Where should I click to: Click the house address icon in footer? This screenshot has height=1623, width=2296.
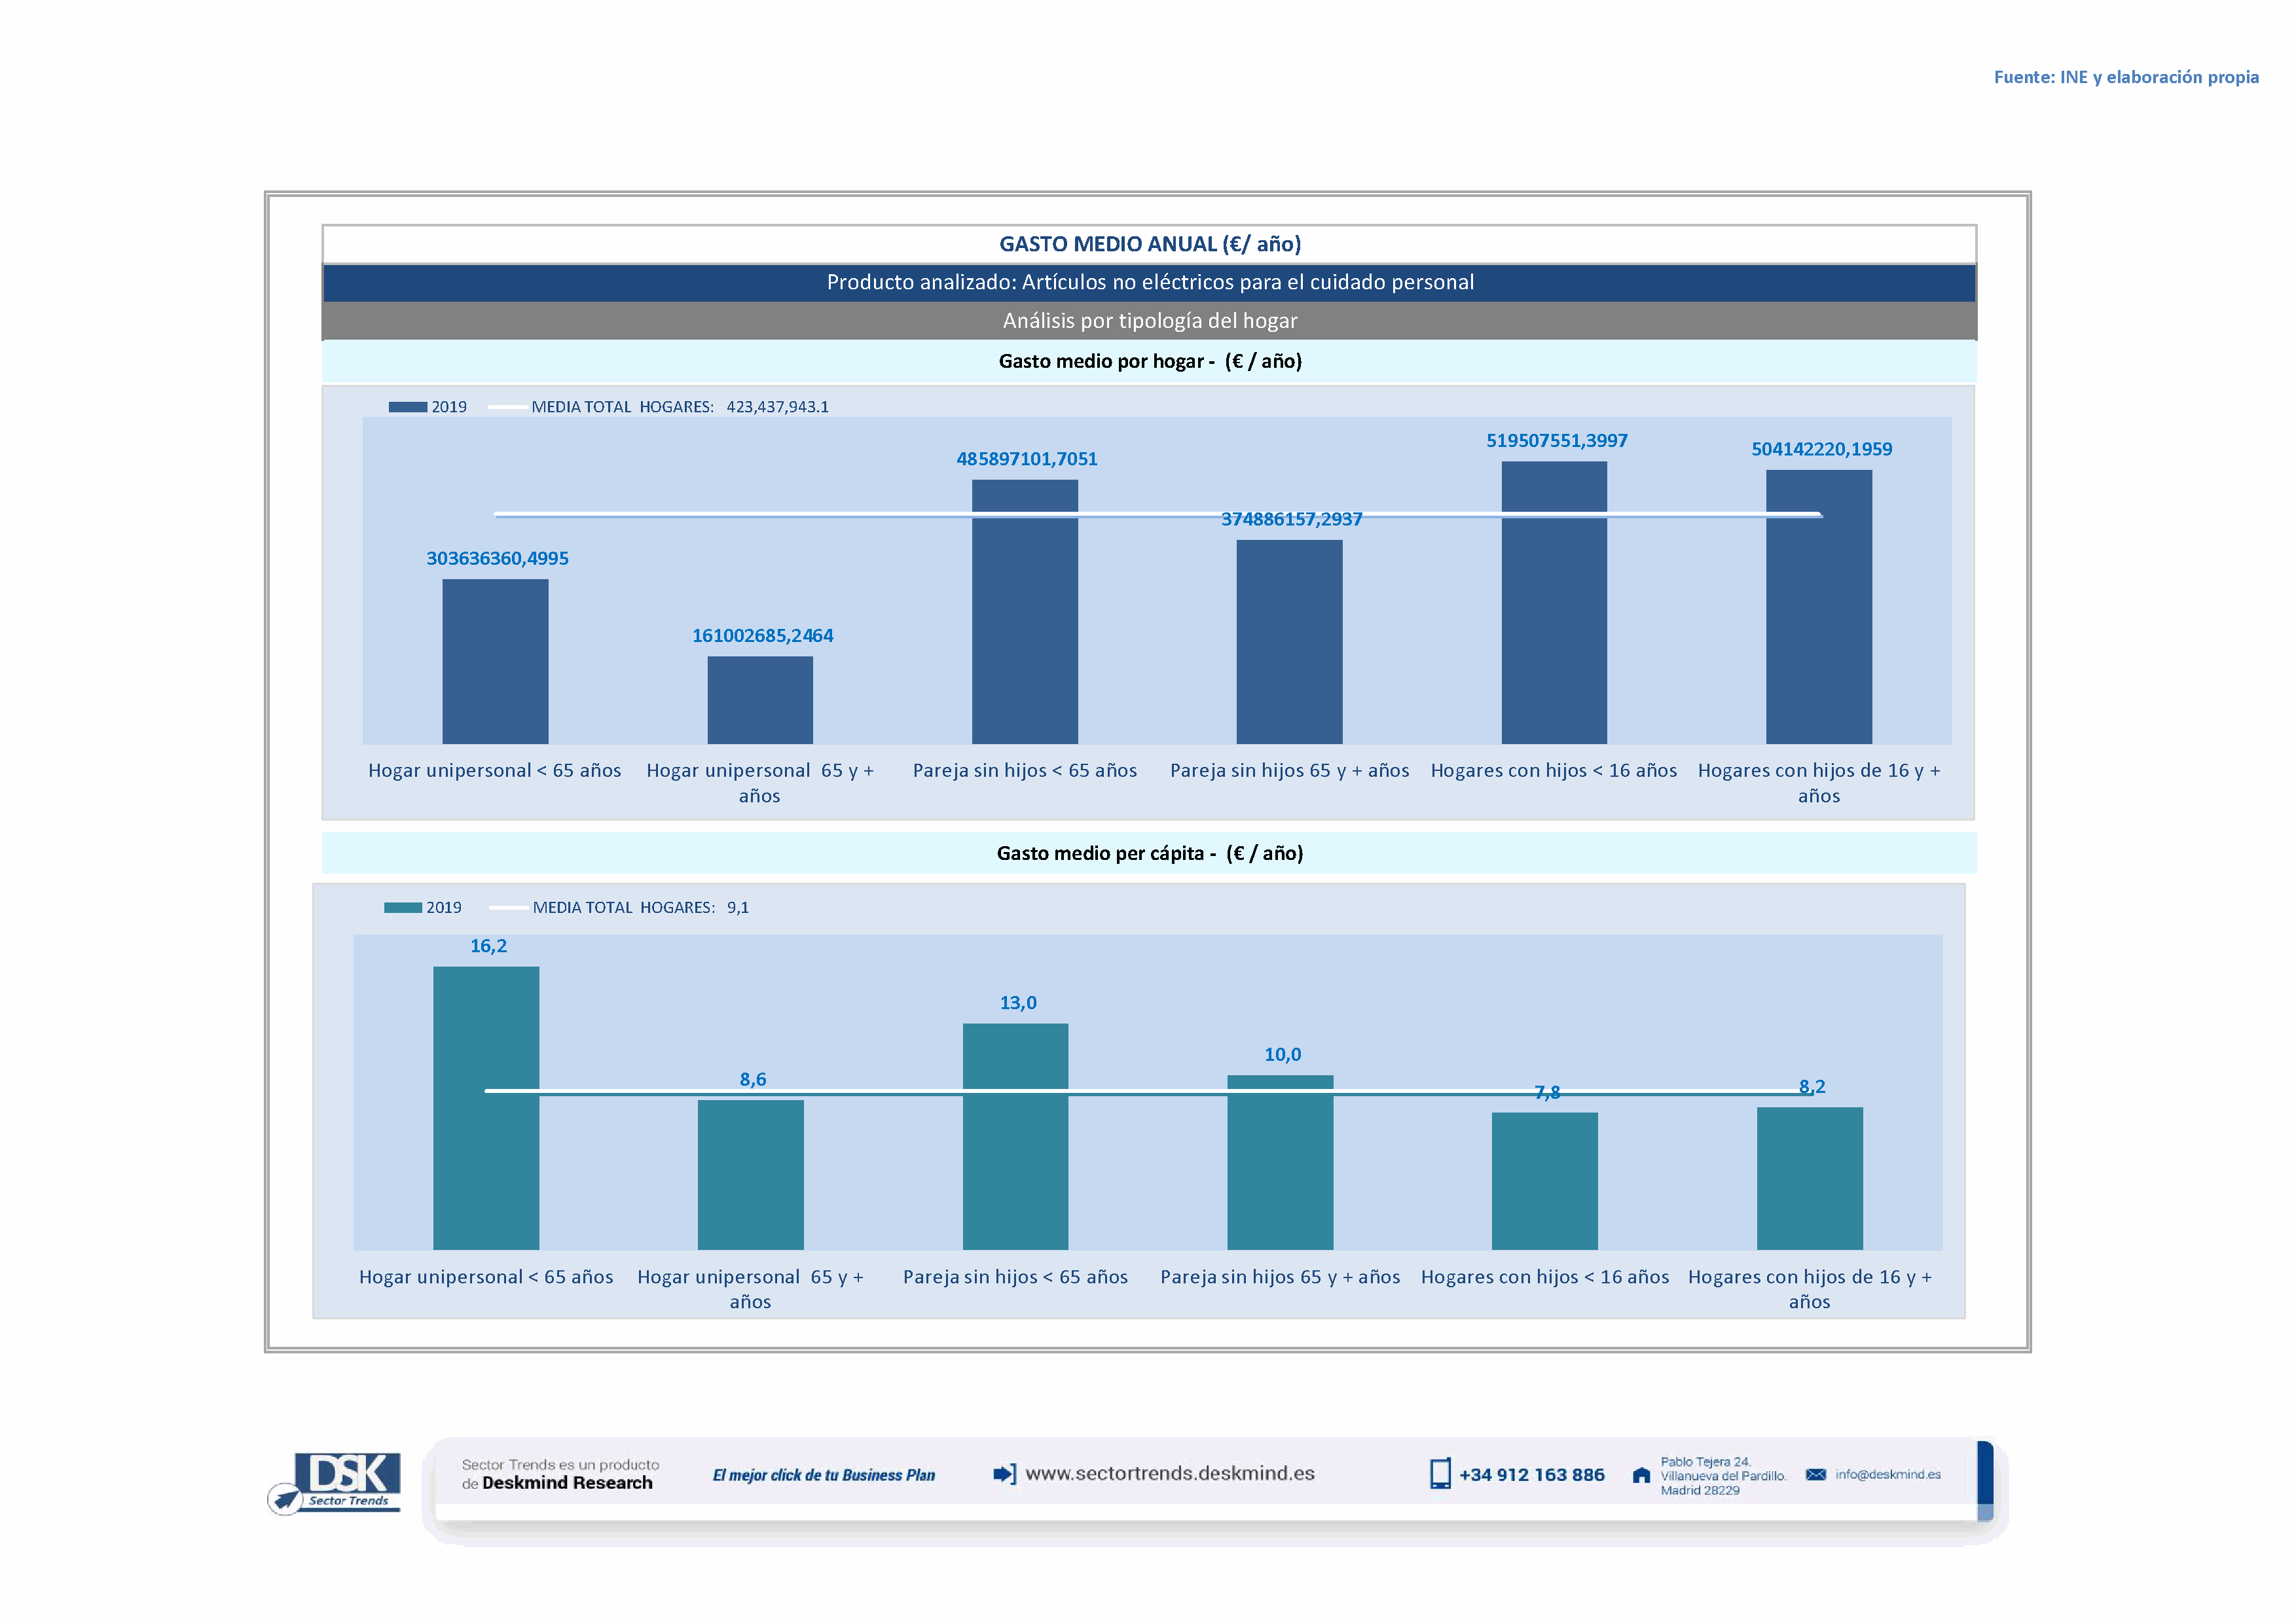pyautogui.click(x=1641, y=1475)
